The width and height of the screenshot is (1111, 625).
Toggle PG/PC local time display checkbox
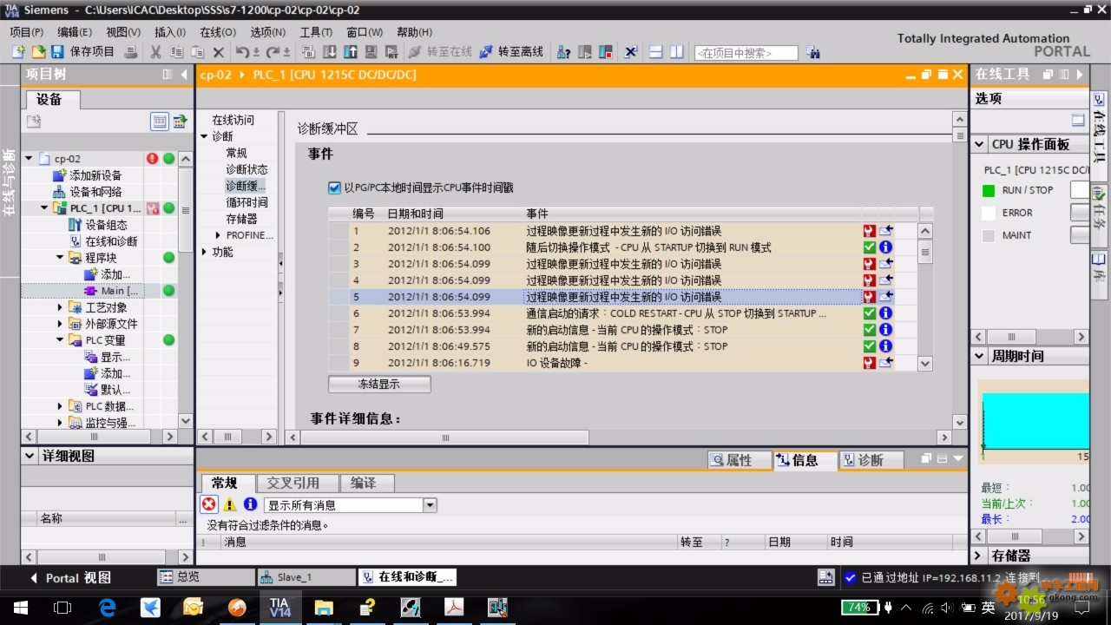(335, 187)
